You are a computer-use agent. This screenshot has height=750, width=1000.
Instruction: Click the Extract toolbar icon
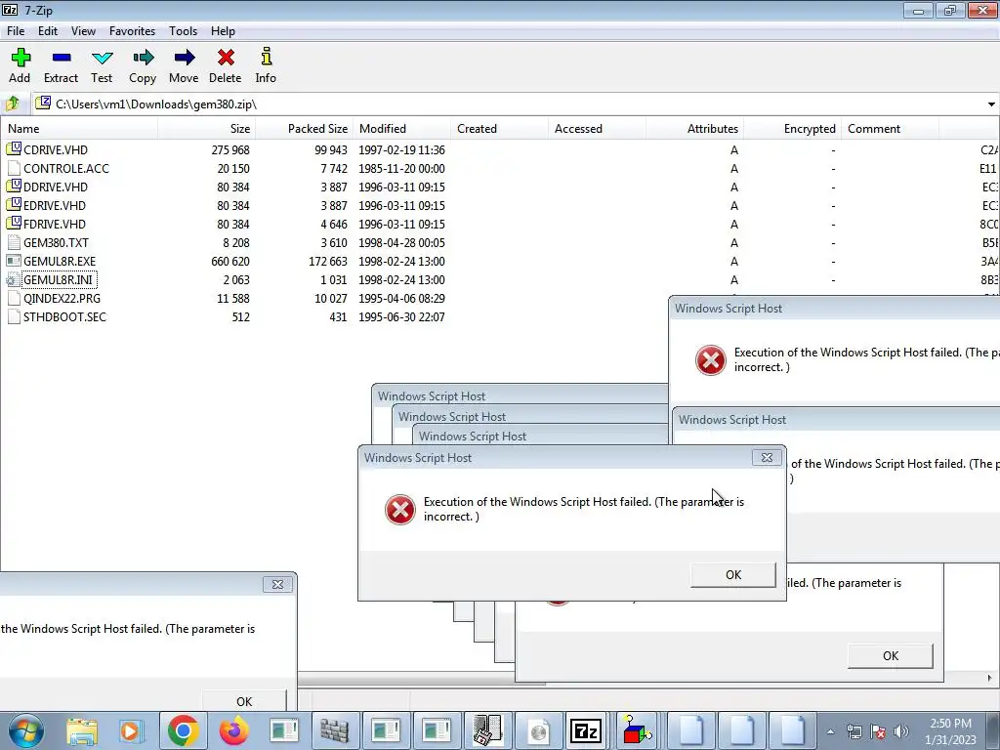tap(62, 58)
